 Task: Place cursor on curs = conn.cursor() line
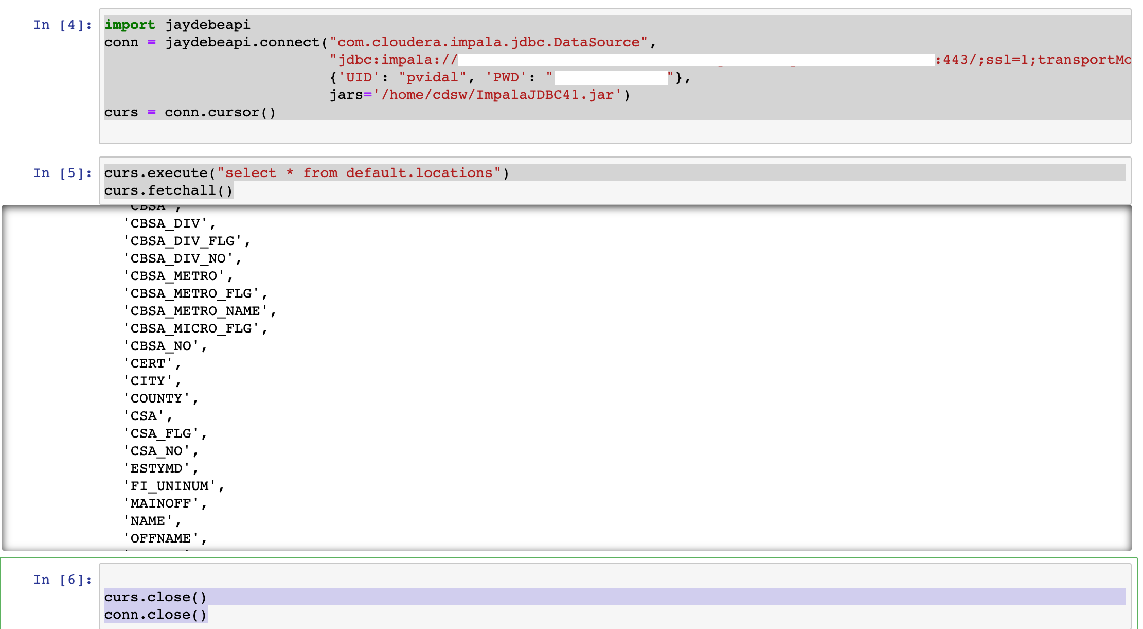[189, 112]
